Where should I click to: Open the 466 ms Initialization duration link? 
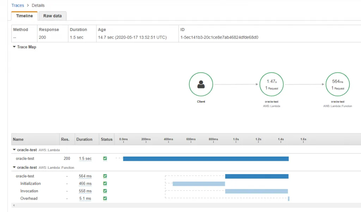(85, 184)
